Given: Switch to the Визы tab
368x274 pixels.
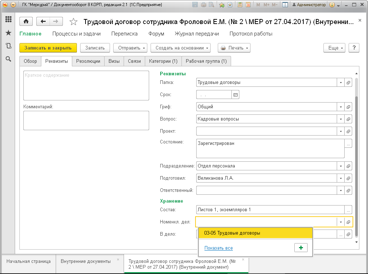Looking at the screenshot, I should 114,61.
